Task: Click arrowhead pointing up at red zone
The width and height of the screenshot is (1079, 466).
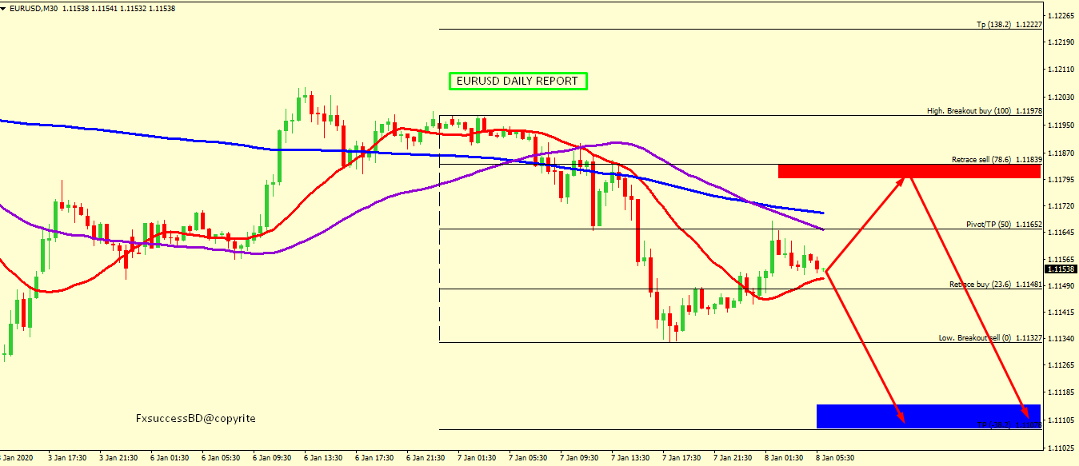Action: point(901,180)
